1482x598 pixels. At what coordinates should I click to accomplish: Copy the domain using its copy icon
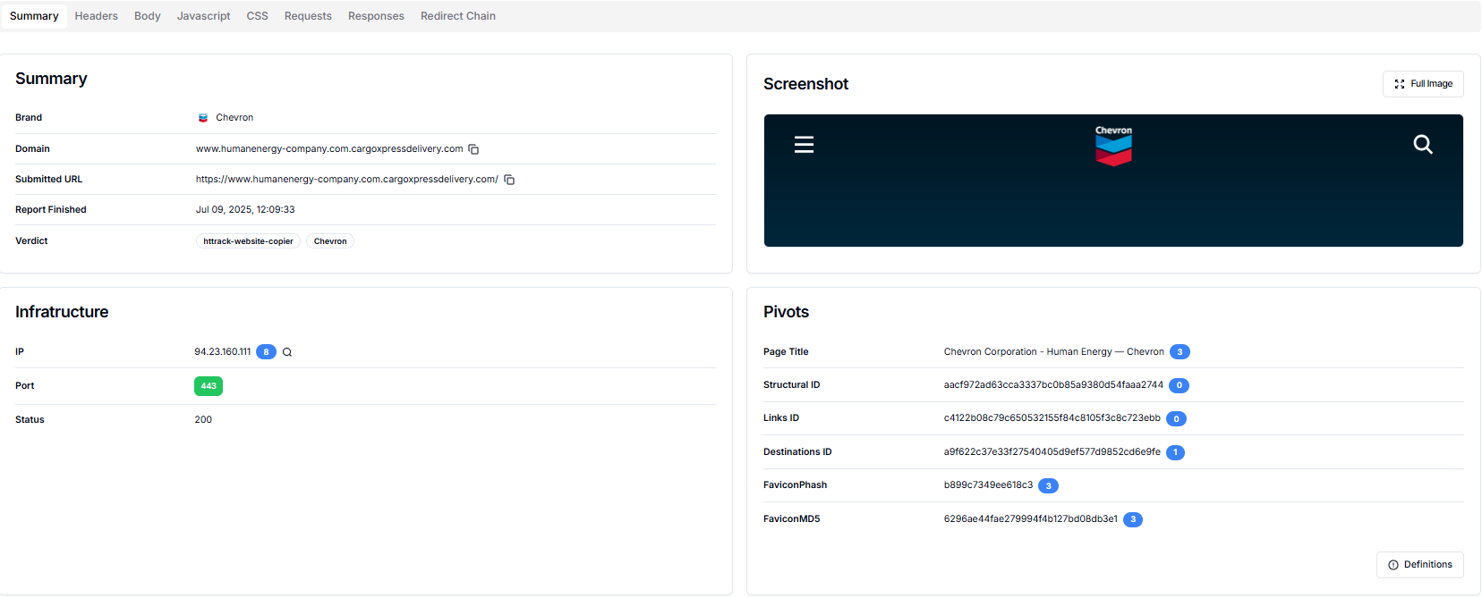click(x=473, y=149)
